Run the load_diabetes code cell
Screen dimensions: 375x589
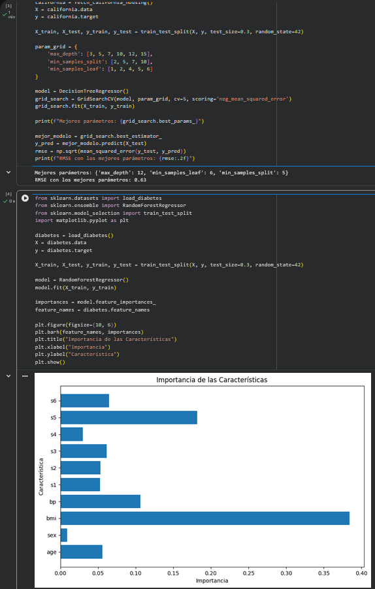click(x=25, y=198)
